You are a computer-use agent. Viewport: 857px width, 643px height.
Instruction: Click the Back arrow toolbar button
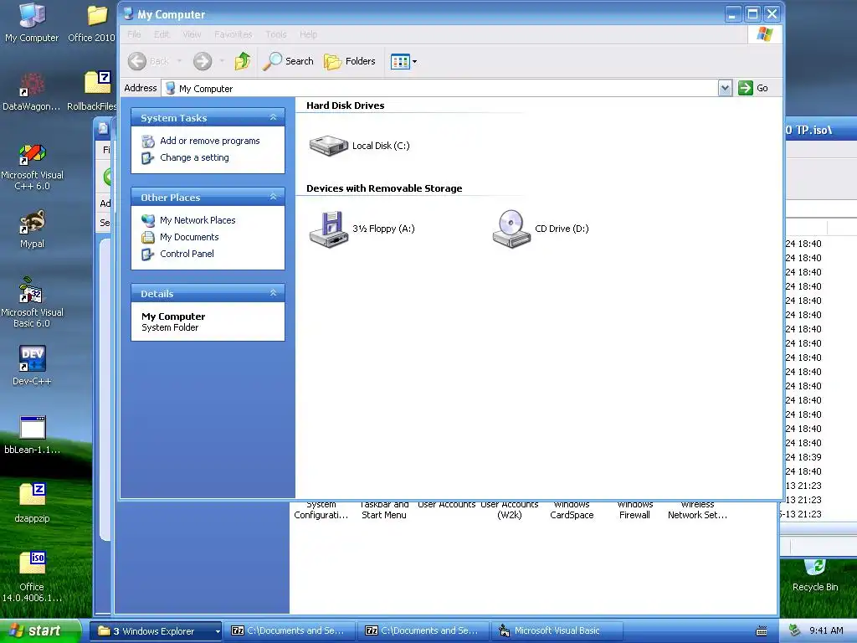tap(148, 61)
